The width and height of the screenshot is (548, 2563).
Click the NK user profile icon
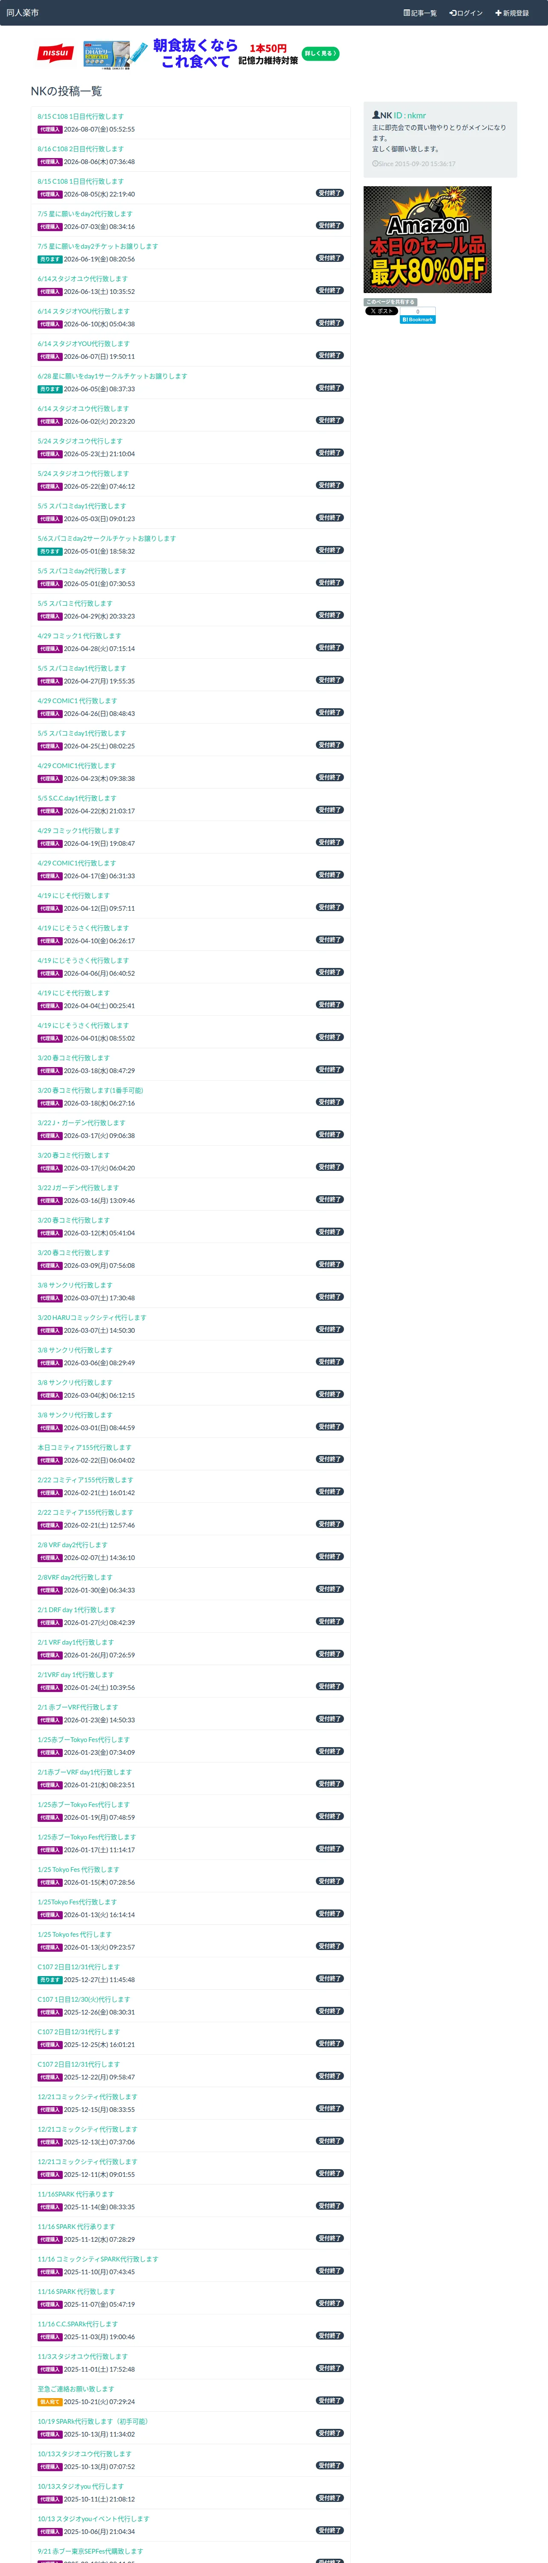click(x=376, y=115)
